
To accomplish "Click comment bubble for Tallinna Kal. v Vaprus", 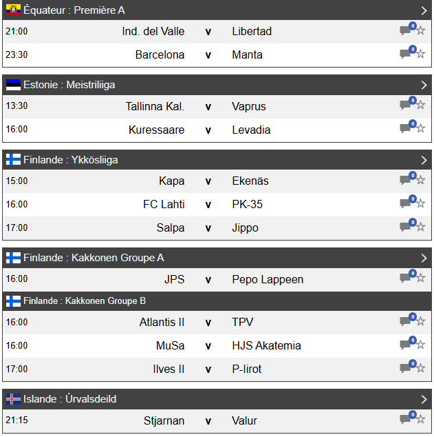I will point(406,106).
